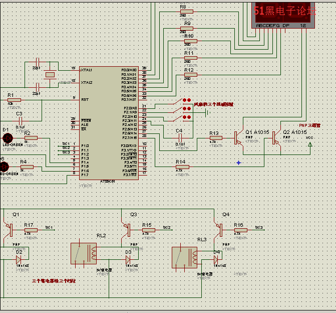Click the SC3 terminal label next to R16

(259, 227)
